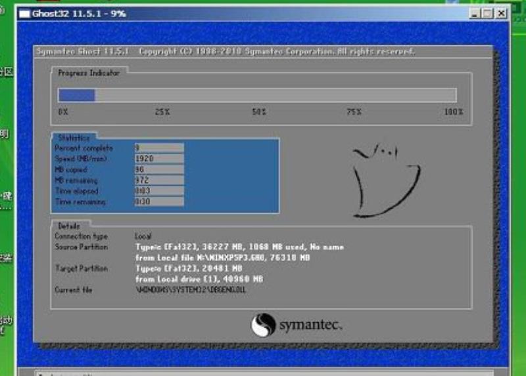Click the from Local file WINXPSP3.GHO line
Screen dimensions: 526x376
point(222,258)
